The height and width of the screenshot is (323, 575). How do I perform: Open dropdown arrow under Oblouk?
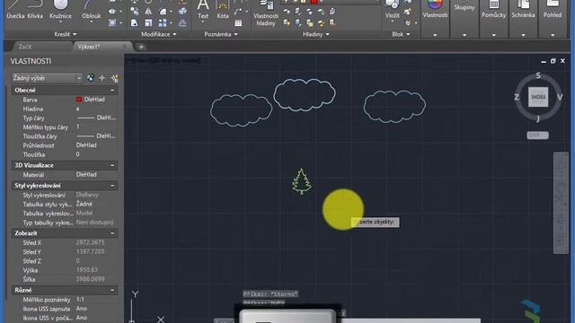click(91, 22)
